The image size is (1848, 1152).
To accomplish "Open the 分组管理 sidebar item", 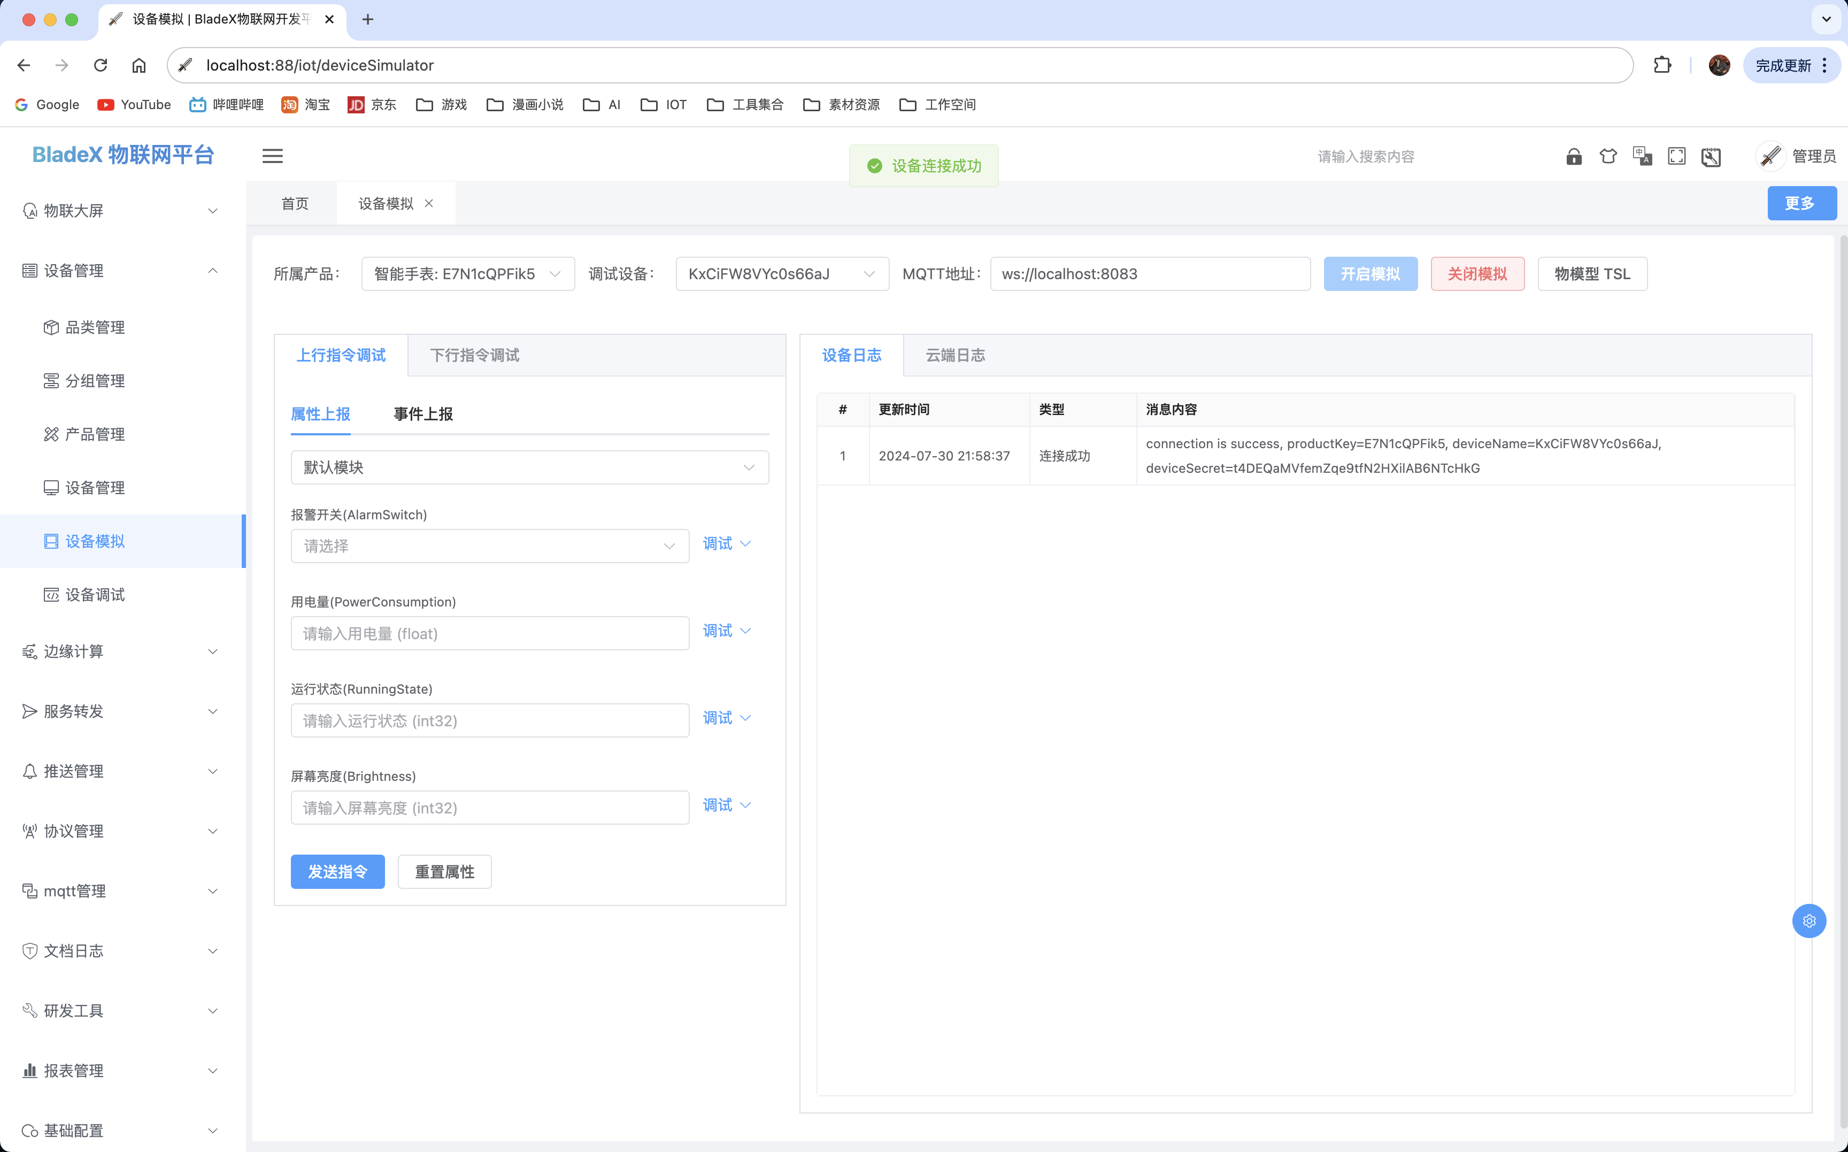I will 122,381.
